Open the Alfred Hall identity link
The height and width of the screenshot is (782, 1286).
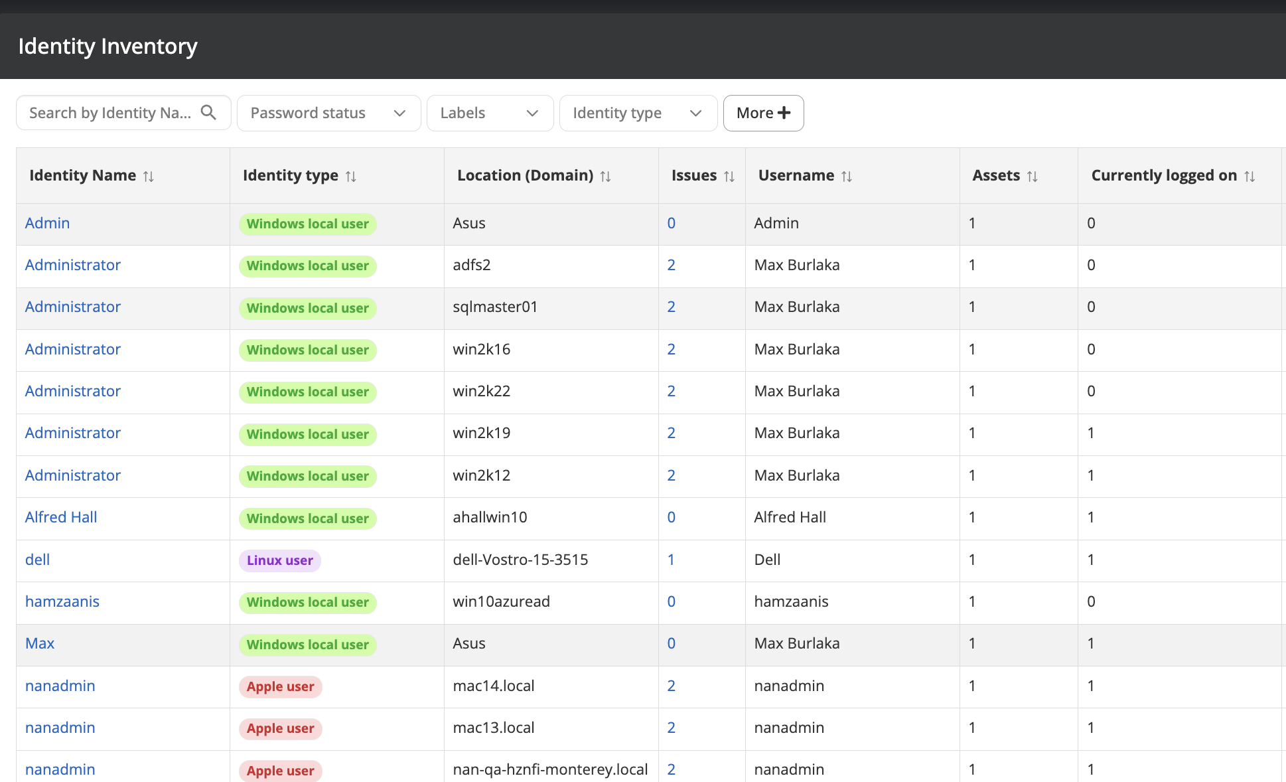(x=61, y=517)
